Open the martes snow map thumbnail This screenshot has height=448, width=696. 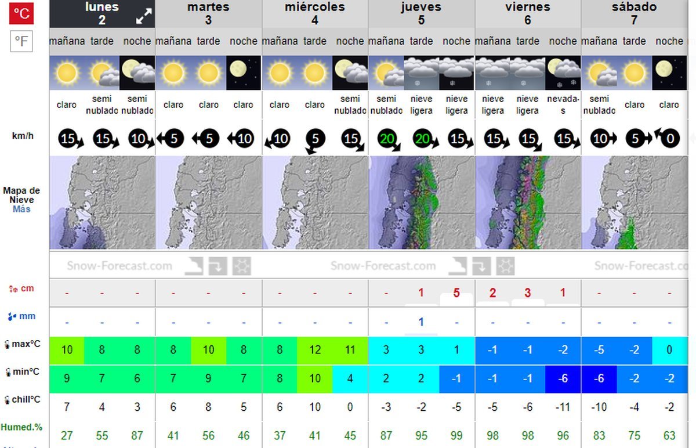(208, 203)
